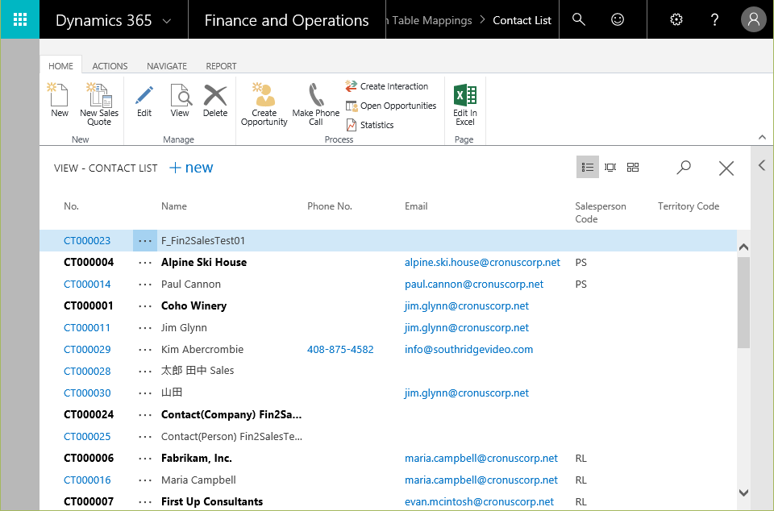Sort by Salesperson Code column header
774x511 pixels.
600,213
